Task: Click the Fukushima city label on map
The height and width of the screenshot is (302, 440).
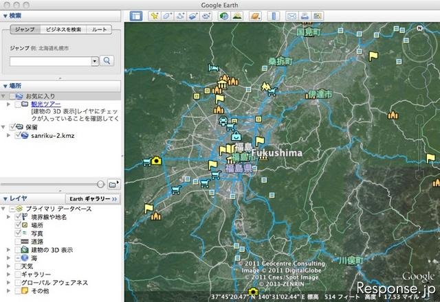Action: point(276,153)
